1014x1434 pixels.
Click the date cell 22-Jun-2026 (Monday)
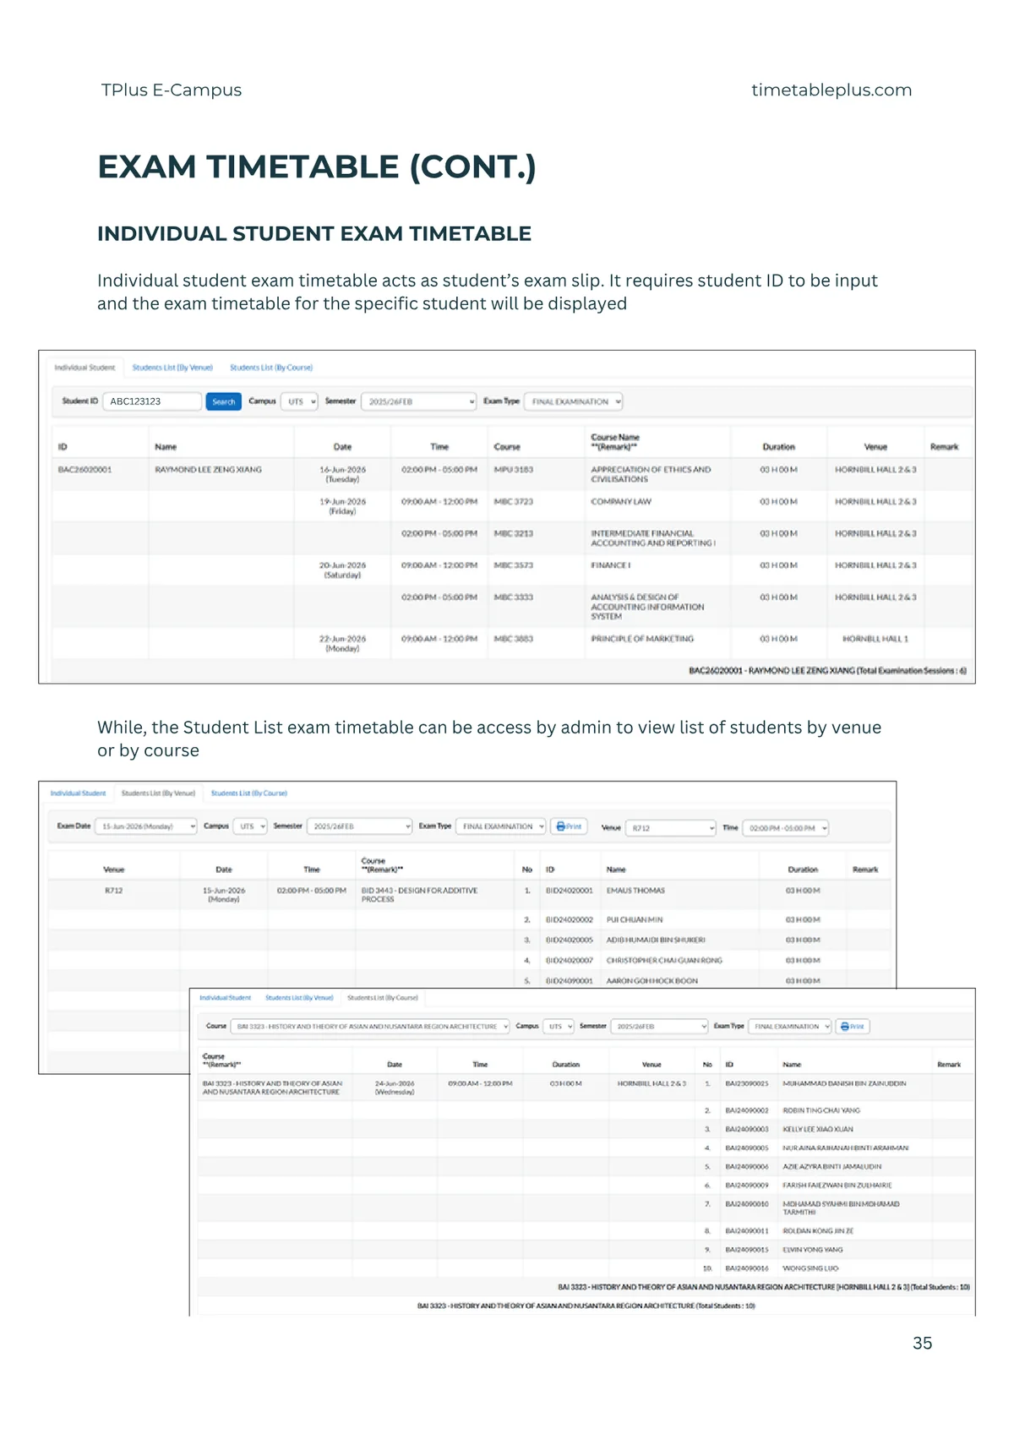click(342, 643)
